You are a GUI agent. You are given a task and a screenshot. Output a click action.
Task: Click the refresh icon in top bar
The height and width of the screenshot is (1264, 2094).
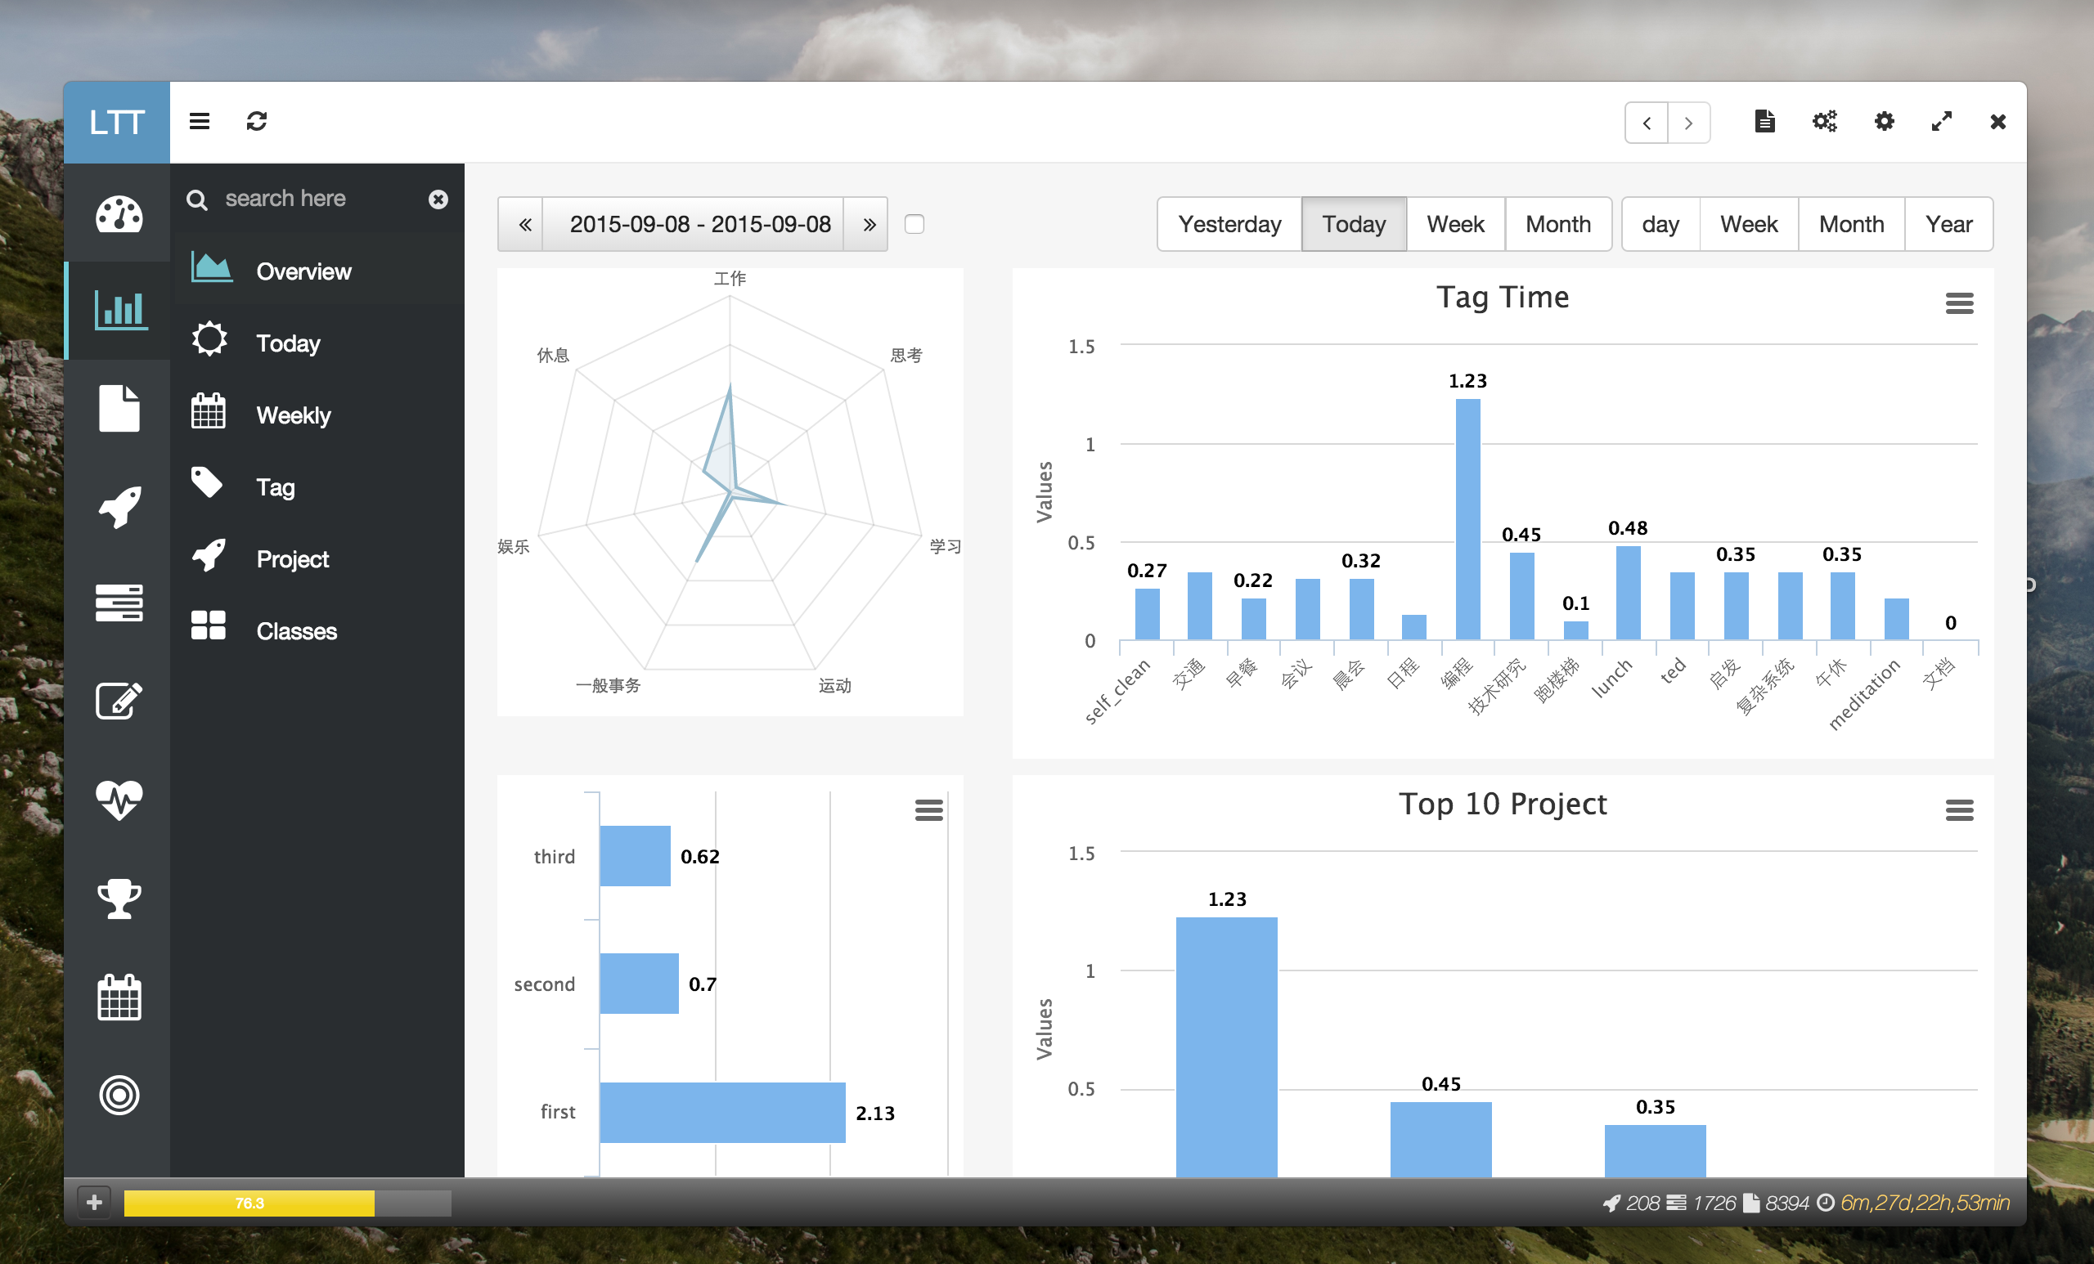257,122
